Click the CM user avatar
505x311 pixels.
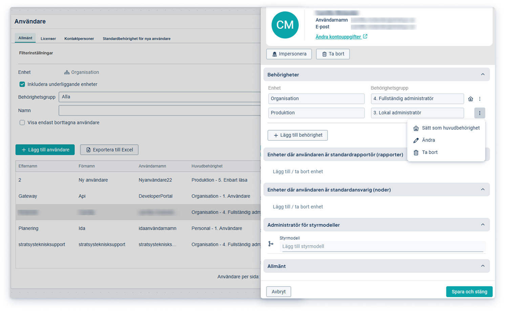click(x=285, y=25)
